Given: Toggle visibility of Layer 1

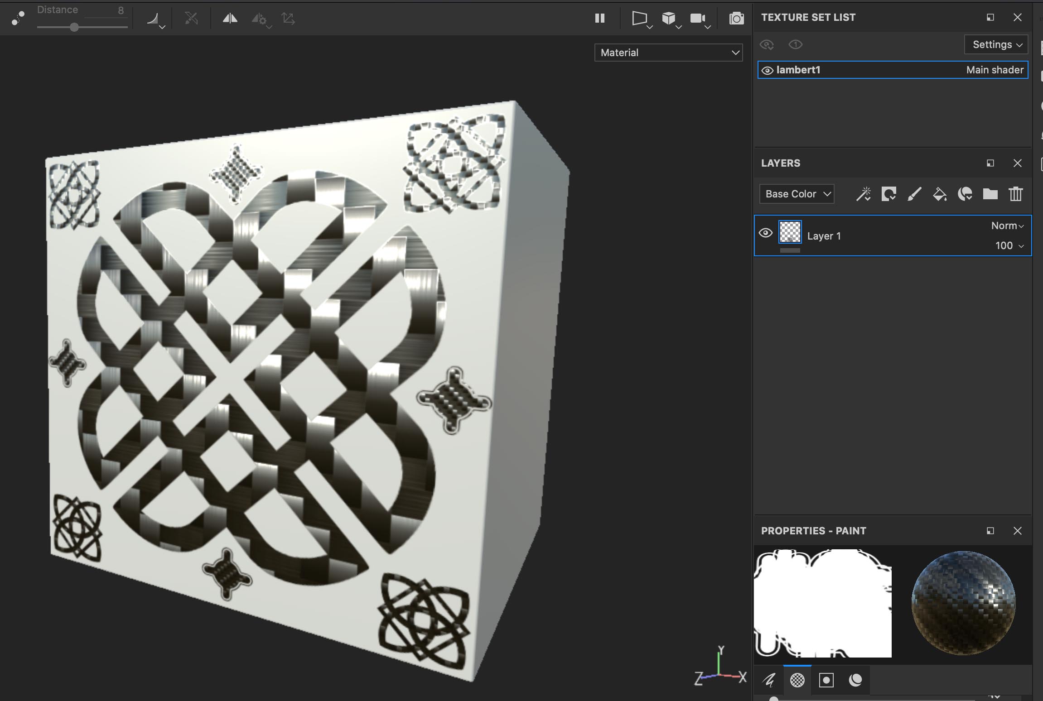Looking at the screenshot, I should pyautogui.click(x=766, y=235).
